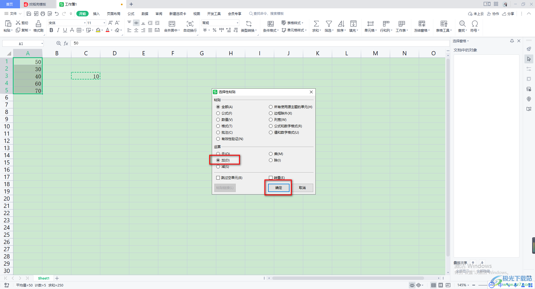Click the 协作 collaborate button
Viewport: 535px width, 289px height.
493,14
